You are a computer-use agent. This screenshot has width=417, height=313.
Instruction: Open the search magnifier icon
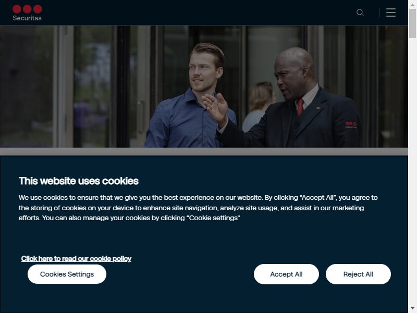[x=360, y=13]
